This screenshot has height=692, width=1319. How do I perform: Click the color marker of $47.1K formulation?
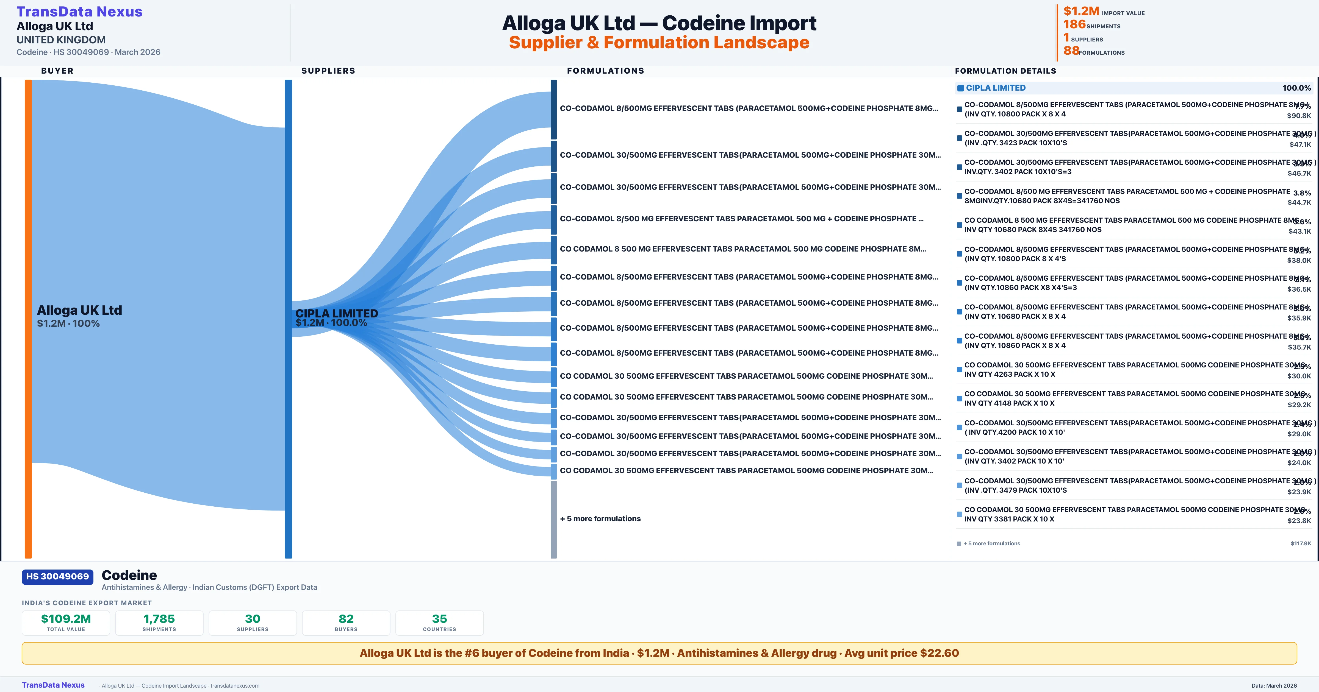[x=959, y=138]
